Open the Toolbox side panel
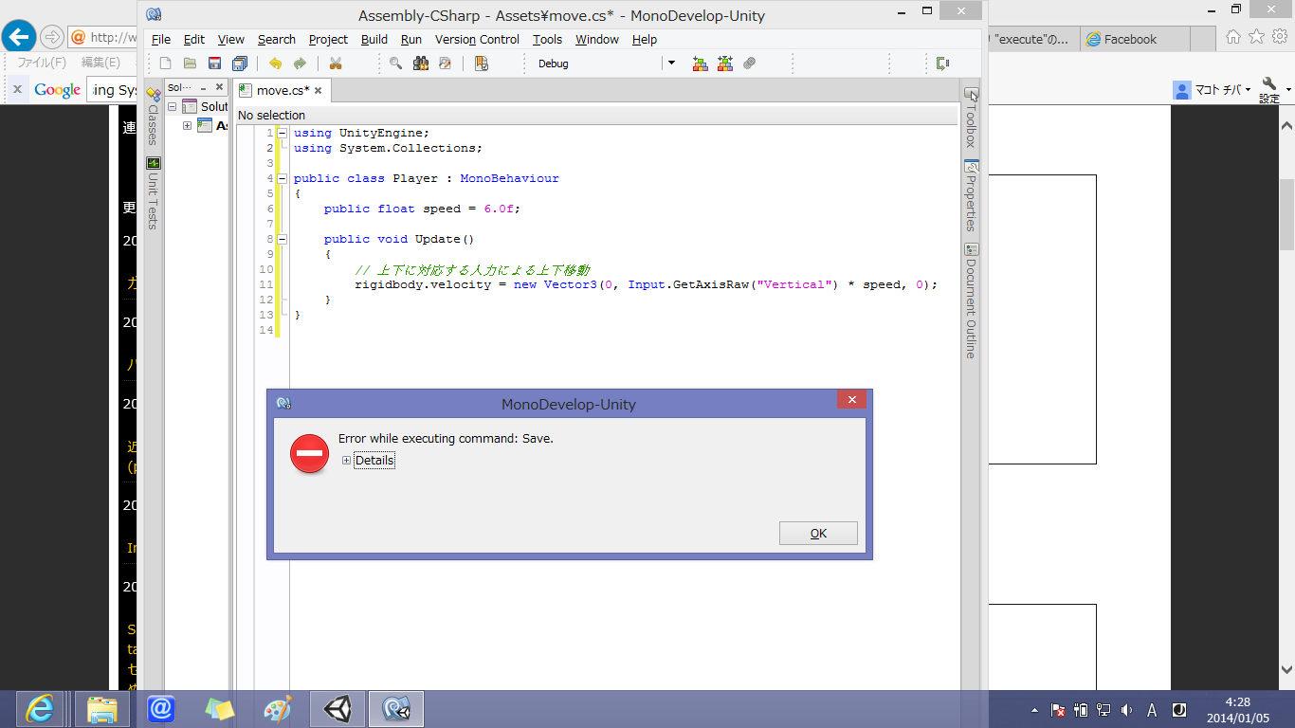 971,118
